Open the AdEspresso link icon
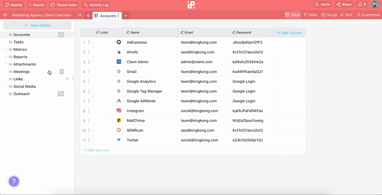The width and height of the screenshot is (382, 195). coord(118,42)
